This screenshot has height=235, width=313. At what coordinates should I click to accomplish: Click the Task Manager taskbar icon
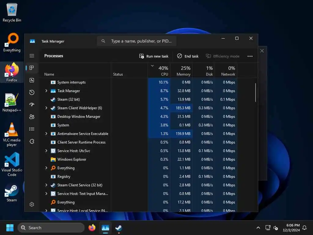tap(105, 228)
